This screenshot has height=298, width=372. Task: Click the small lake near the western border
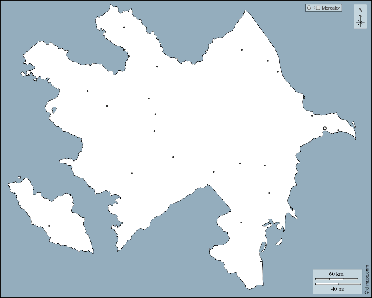pos(54,110)
